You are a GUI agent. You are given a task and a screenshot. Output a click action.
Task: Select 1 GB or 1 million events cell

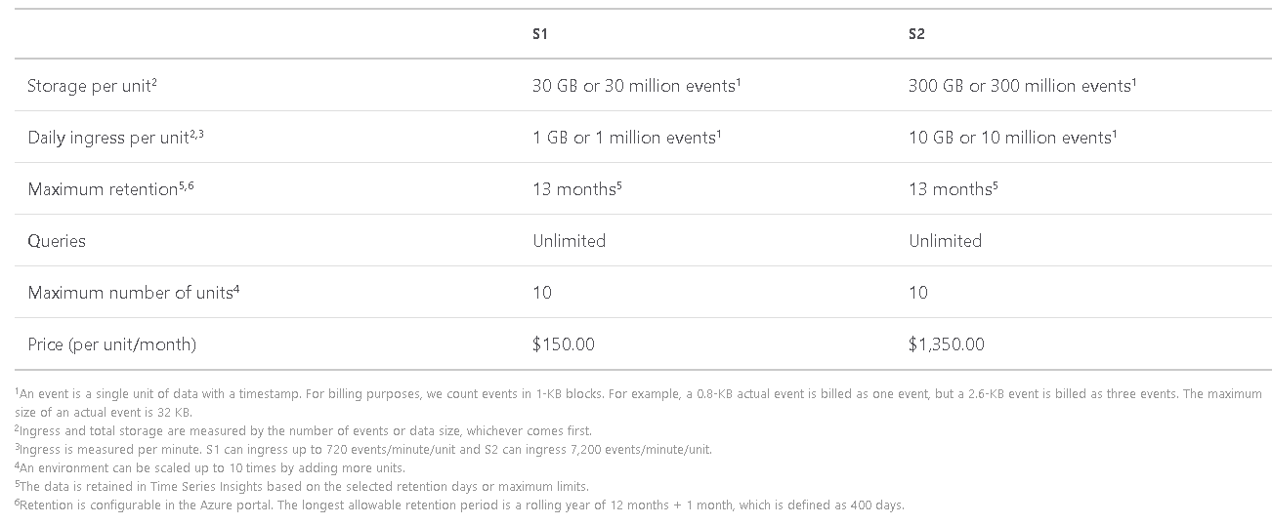[x=626, y=138]
